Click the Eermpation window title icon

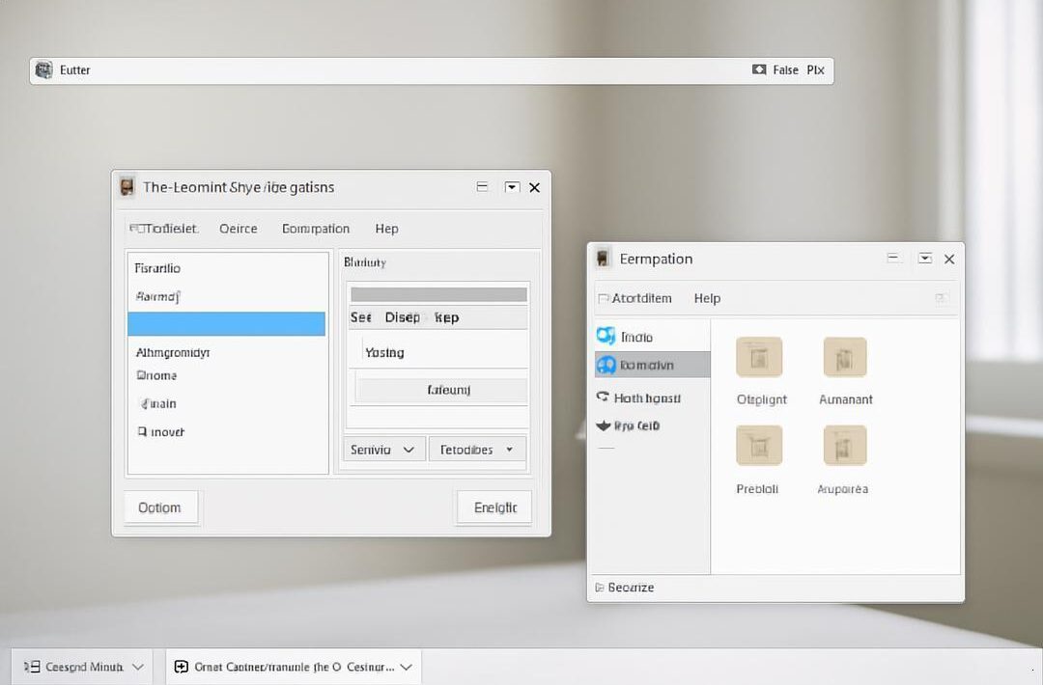pos(603,260)
